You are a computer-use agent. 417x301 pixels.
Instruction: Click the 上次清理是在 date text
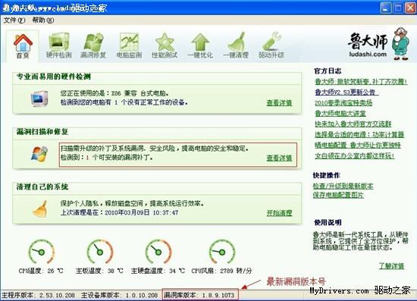[x=119, y=212]
